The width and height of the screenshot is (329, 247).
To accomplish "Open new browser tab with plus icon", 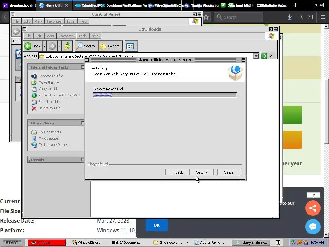I will [x=296, y=5].
